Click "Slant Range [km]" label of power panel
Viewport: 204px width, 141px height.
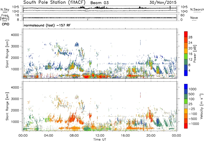pos(7,54)
